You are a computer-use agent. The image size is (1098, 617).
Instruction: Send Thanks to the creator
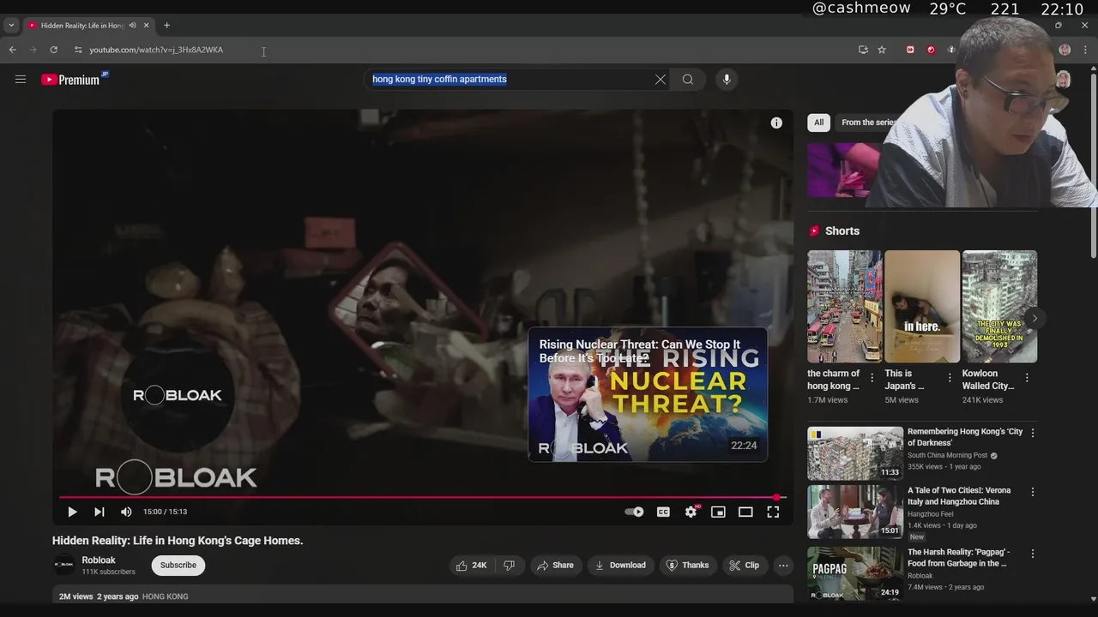coord(688,566)
